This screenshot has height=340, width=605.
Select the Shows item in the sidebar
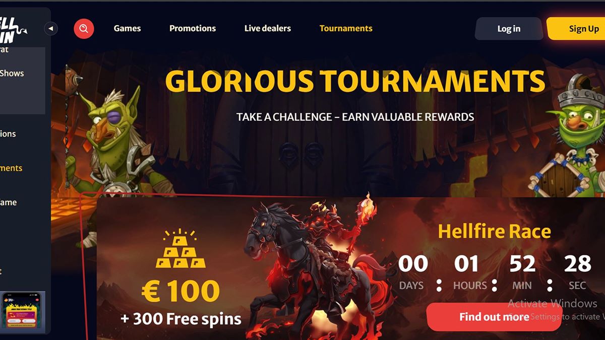click(12, 73)
